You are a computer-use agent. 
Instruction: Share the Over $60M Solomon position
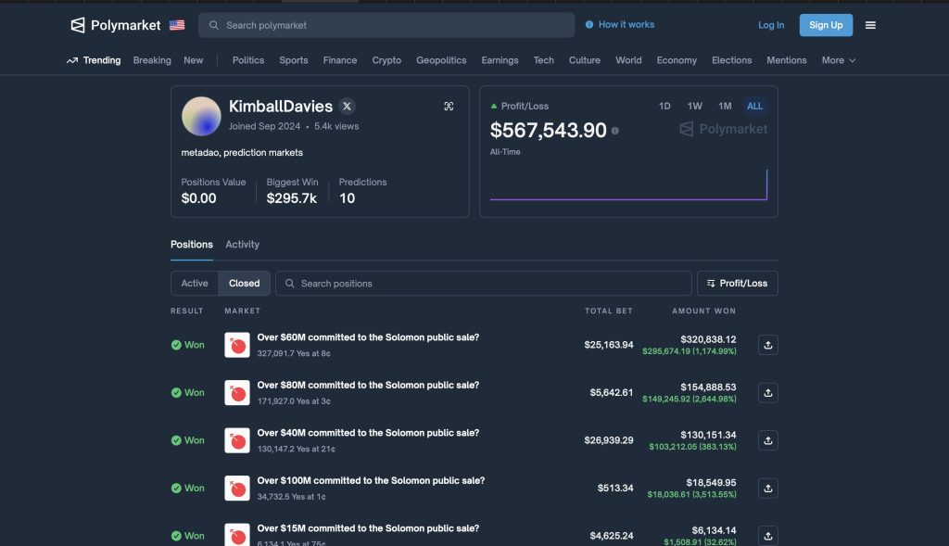(x=767, y=345)
